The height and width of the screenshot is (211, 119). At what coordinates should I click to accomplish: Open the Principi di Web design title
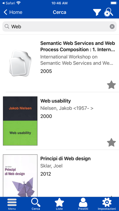pos(66,159)
